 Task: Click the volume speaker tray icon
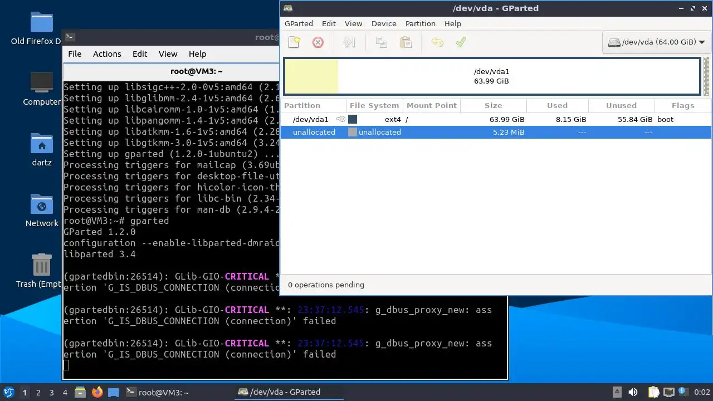(x=633, y=392)
